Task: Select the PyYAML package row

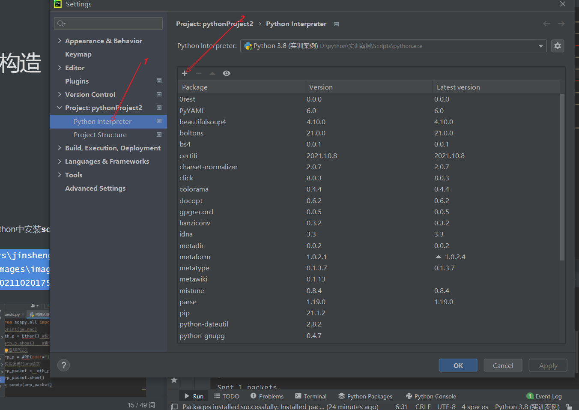Action: (369, 111)
